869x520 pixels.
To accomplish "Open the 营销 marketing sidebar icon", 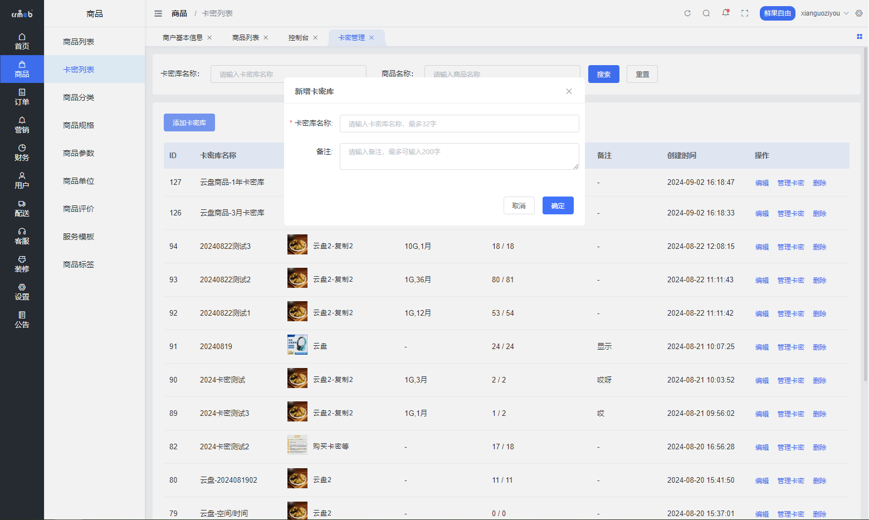I will (x=22, y=125).
